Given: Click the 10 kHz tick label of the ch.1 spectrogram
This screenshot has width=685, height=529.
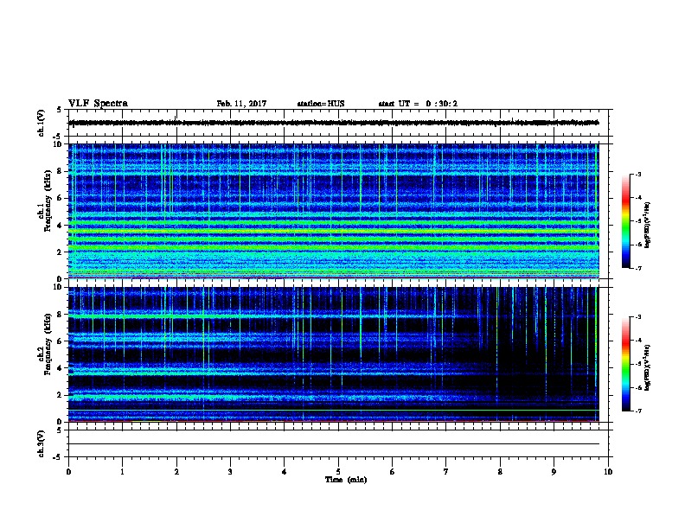Looking at the screenshot, I should 58,144.
